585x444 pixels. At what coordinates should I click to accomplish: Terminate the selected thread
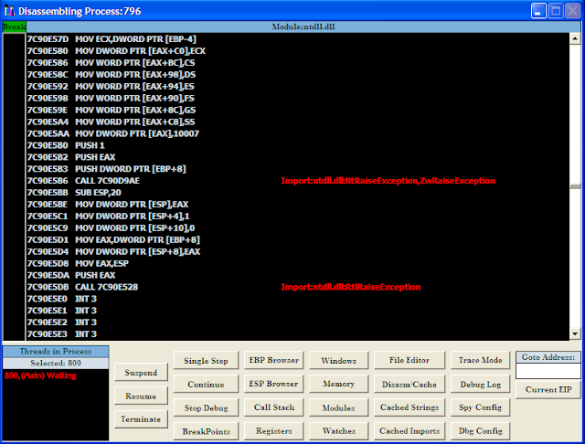pos(141,419)
